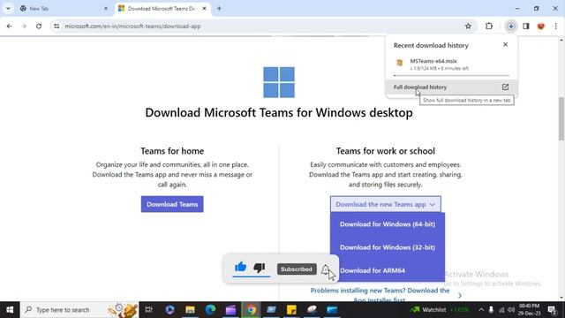The height and width of the screenshot is (318, 565).
Task: Open the clock and date in taskbar
Action: pyautogui.click(x=530, y=310)
